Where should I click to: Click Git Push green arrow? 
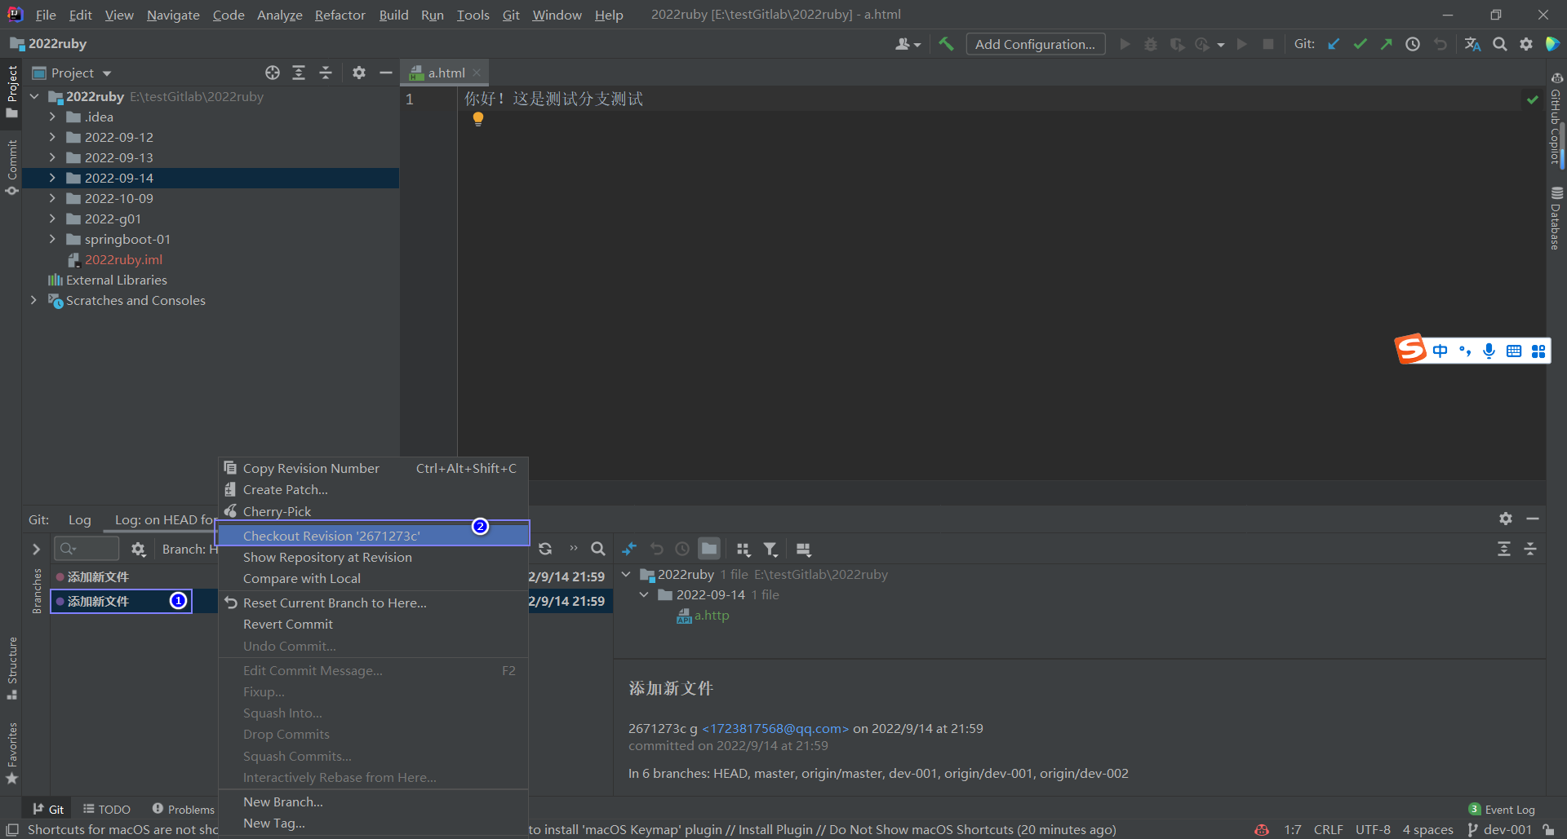point(1386,44)
